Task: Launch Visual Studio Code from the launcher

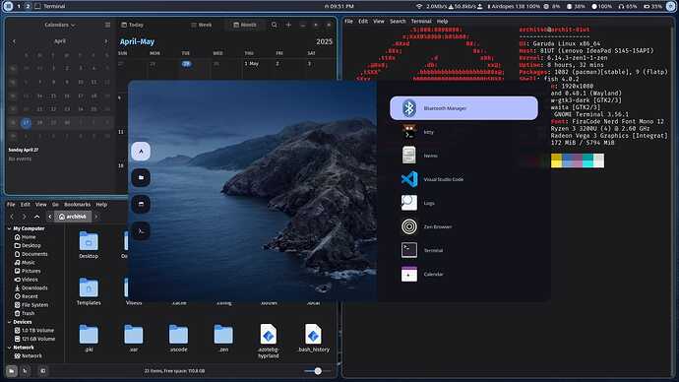Action: click(463, 179)
